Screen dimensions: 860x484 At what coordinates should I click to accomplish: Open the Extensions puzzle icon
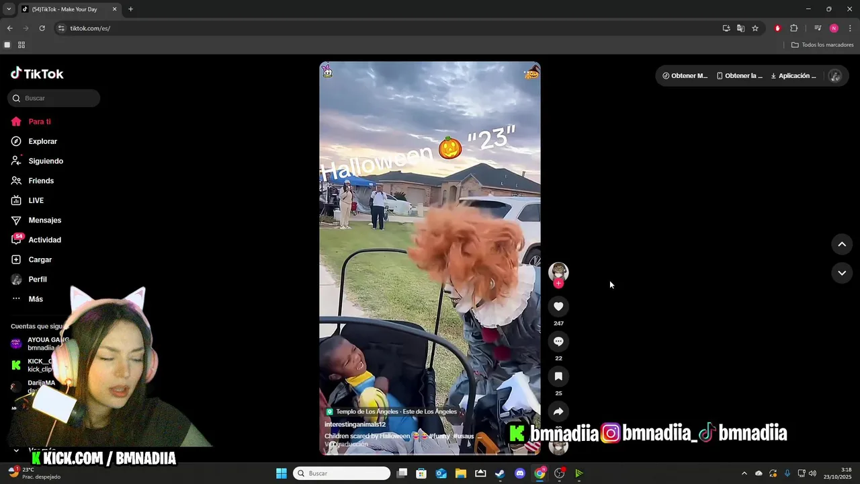point(793,28)
